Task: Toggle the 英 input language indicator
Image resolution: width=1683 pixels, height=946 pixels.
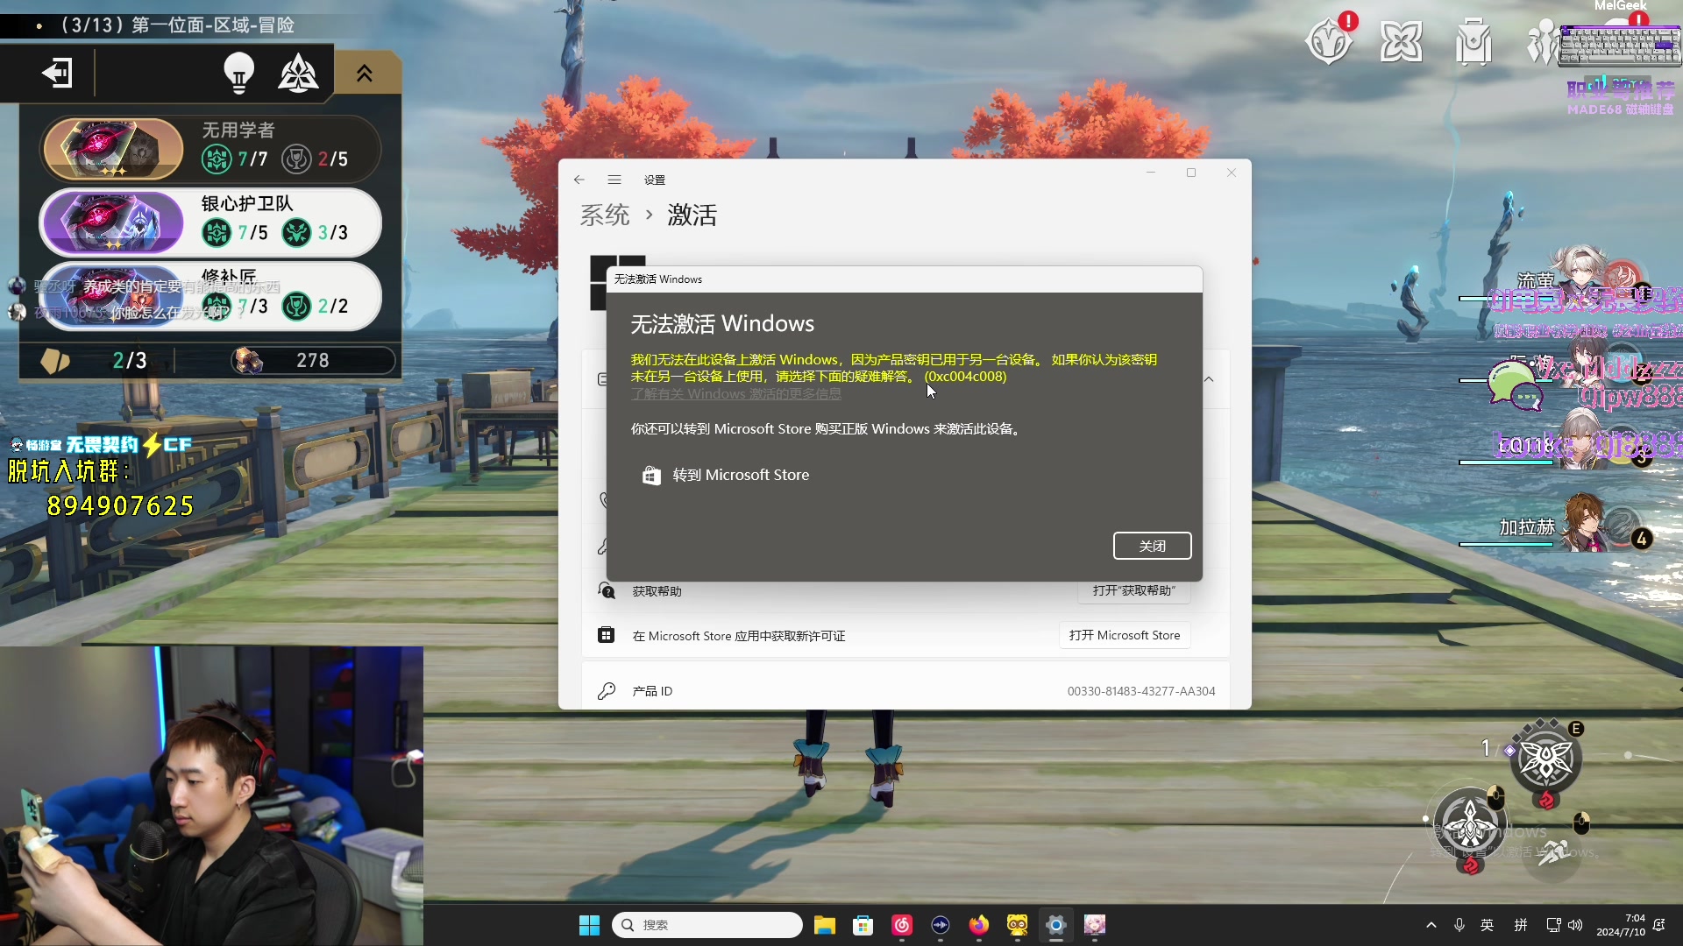Action: click(1488, 925)
